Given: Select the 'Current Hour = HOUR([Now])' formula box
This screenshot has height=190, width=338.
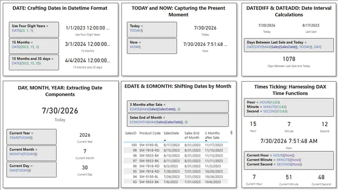Looking at the screenshot, I should coord(289,160).
